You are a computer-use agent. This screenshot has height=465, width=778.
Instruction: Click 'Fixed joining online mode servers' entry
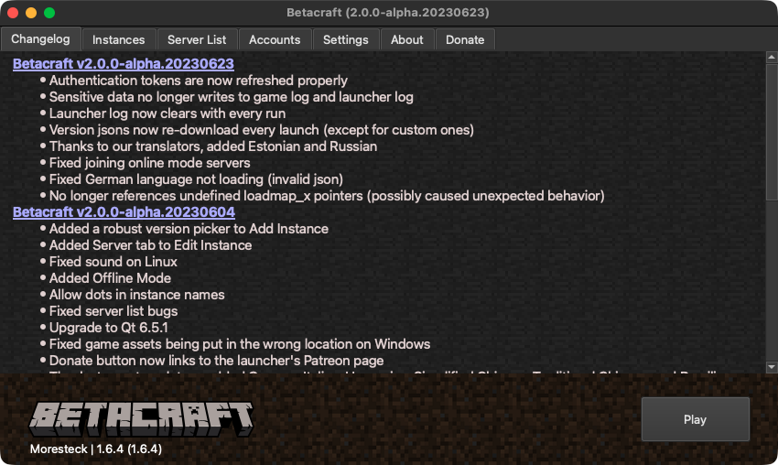[x=150, y=163]
